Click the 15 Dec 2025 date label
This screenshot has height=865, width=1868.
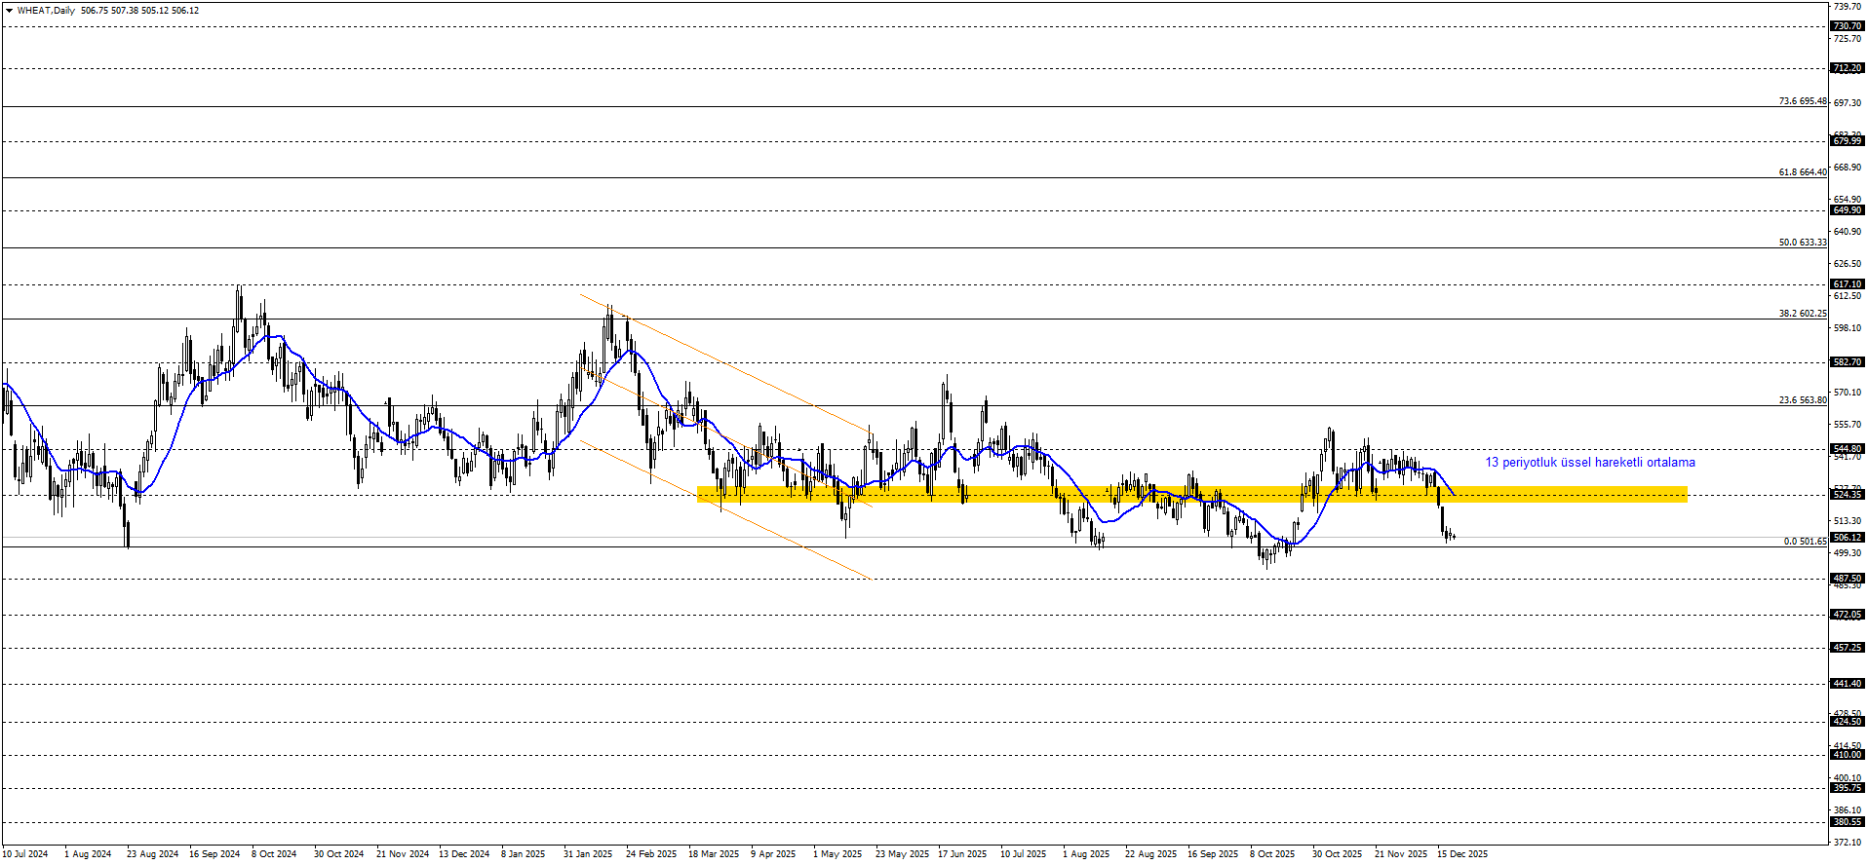point(1462,854)
